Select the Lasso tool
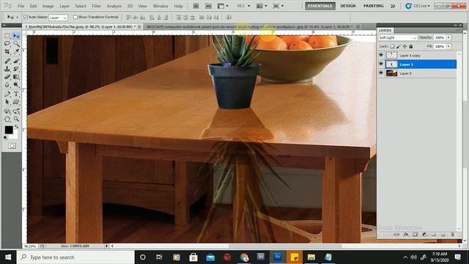469x264 pixels. [7, 44]
